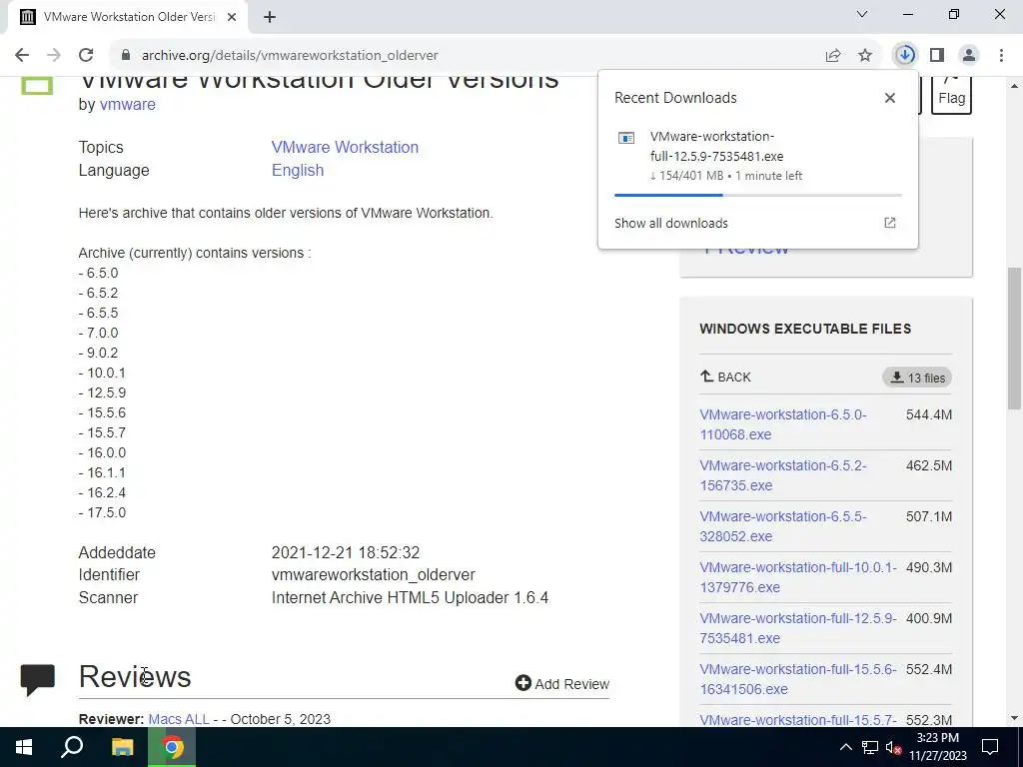
Task: Click the Addeddate value 2021-12-21 18:52:32
Action: click(345, 552)
